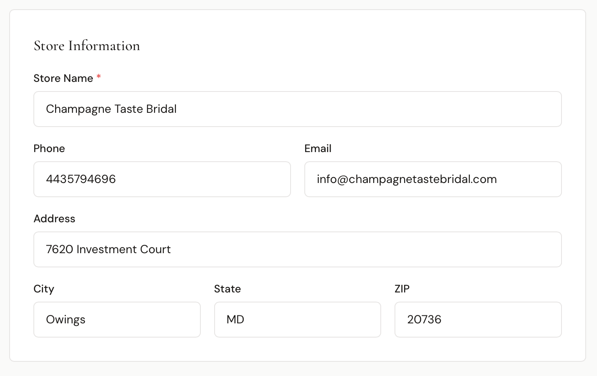Click the 'Address' field label
The width and height of the screenshot is (597, 376).
(54, 219)
